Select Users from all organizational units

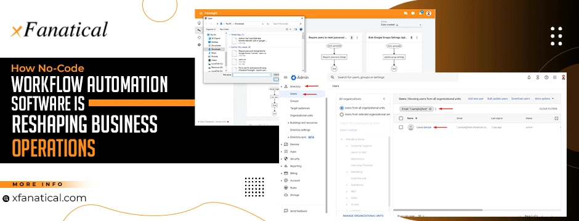[342, 108]
